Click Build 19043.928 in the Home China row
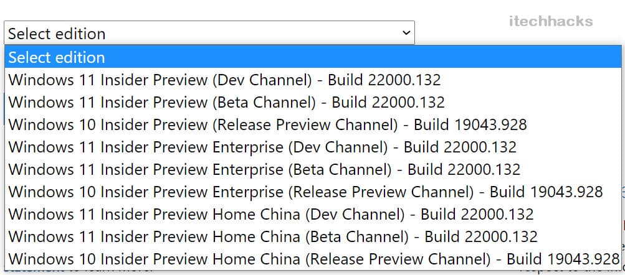The height and width of the screenshot is (275, 625). pos(563,259)
